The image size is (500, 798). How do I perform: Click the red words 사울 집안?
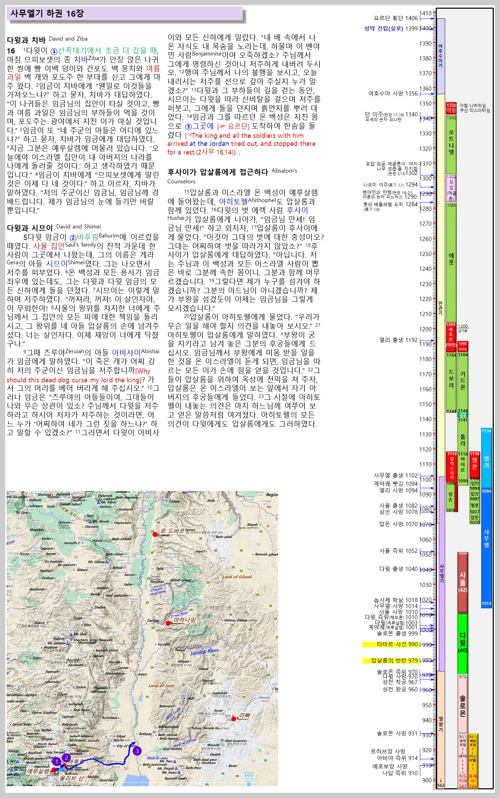49,246
